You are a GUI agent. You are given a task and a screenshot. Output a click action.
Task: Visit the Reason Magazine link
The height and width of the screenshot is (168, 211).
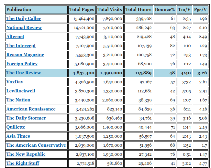[x=25, y=55]
